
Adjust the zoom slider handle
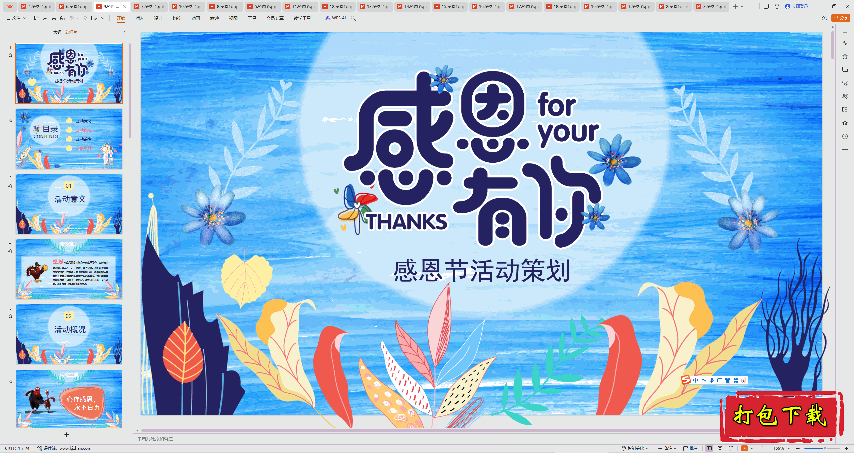click(x=825, y=448)
